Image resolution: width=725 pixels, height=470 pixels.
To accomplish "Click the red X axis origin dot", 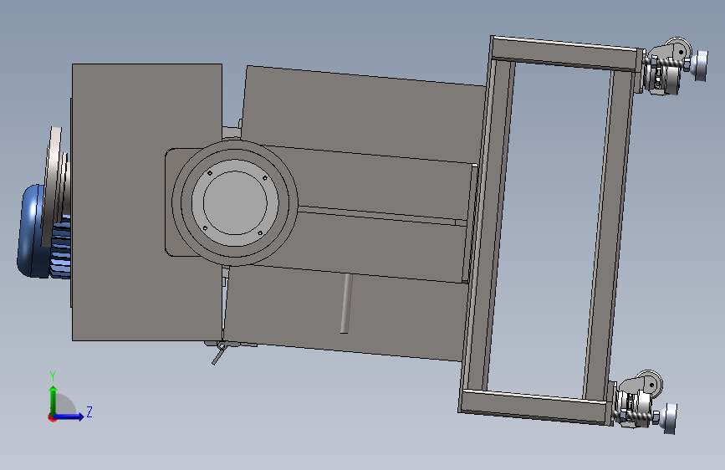I will pos(52,417).
